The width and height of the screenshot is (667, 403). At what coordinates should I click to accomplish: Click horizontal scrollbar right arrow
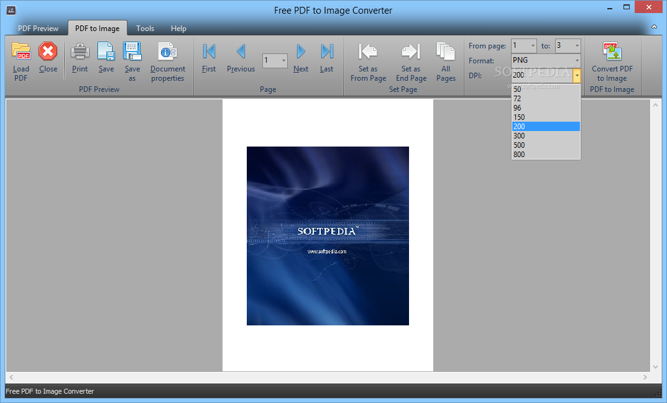point(645,377)
